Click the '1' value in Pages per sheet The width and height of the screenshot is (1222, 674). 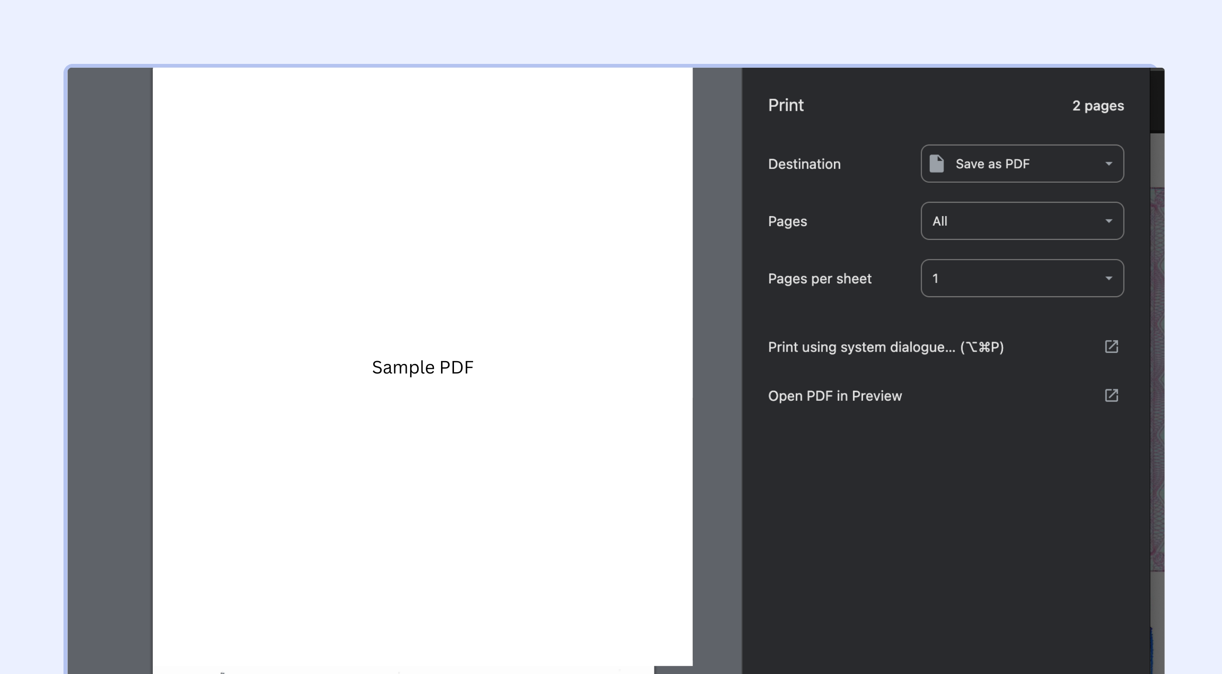tap(935, 278)
